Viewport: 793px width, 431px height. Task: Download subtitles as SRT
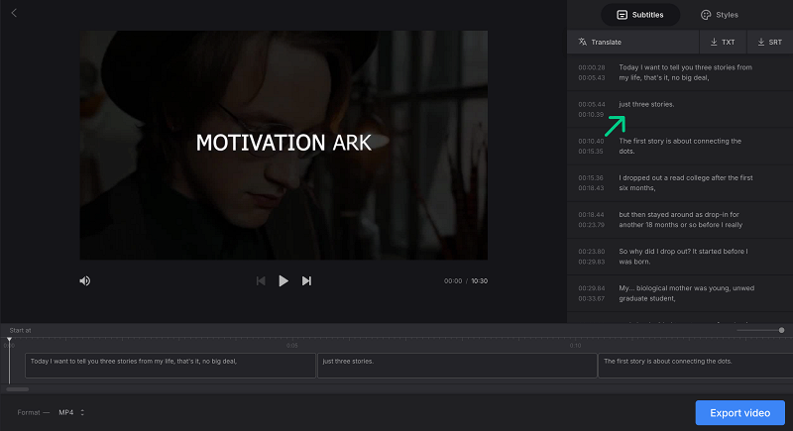click(770, 42)
